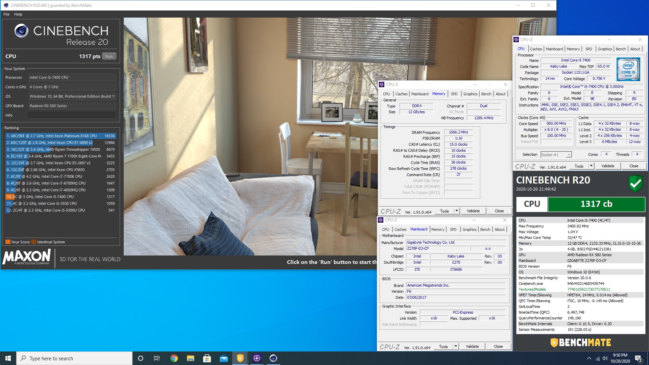Switch to Caches tab in CPU-Z CPU window
The width and height of the screenshot is (649, 365).
tap(536, 49)
